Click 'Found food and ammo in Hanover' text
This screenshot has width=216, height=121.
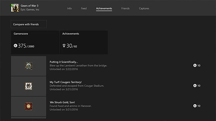(71, 106)
